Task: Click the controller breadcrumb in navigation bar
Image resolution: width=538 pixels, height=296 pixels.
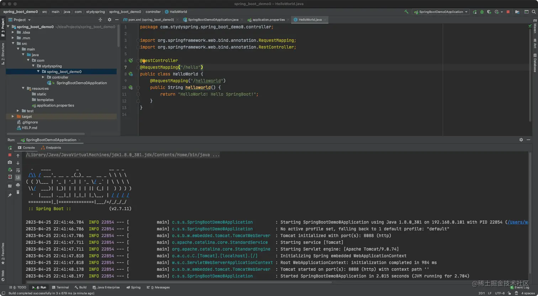Action: tap(153, 12)
